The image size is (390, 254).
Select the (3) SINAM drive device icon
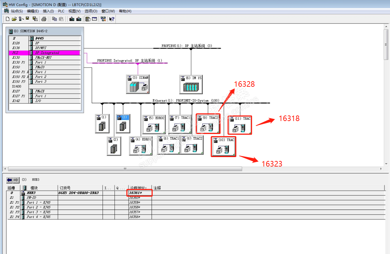tap(138, 84)
